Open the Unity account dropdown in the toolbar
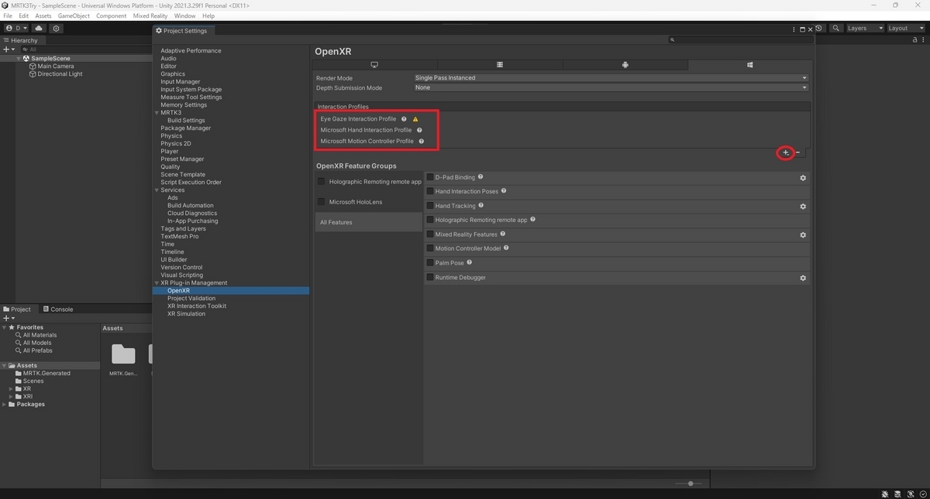 coord(15,28)
